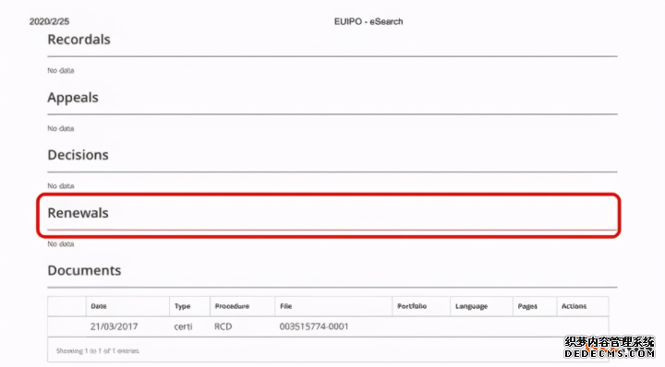This screenshot has height=367, width=665.
Task: Click the Actions column header
Action: (x=574, y=306)
